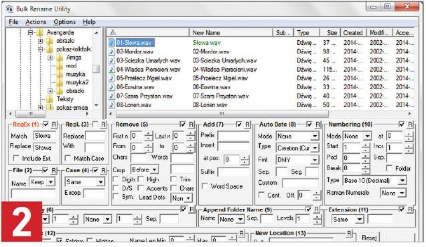Screen dimensions: 426x247
Task: Click the audio icon next to 04-Wladca Pierscieni.wav
Action: (x=112, y=70)
